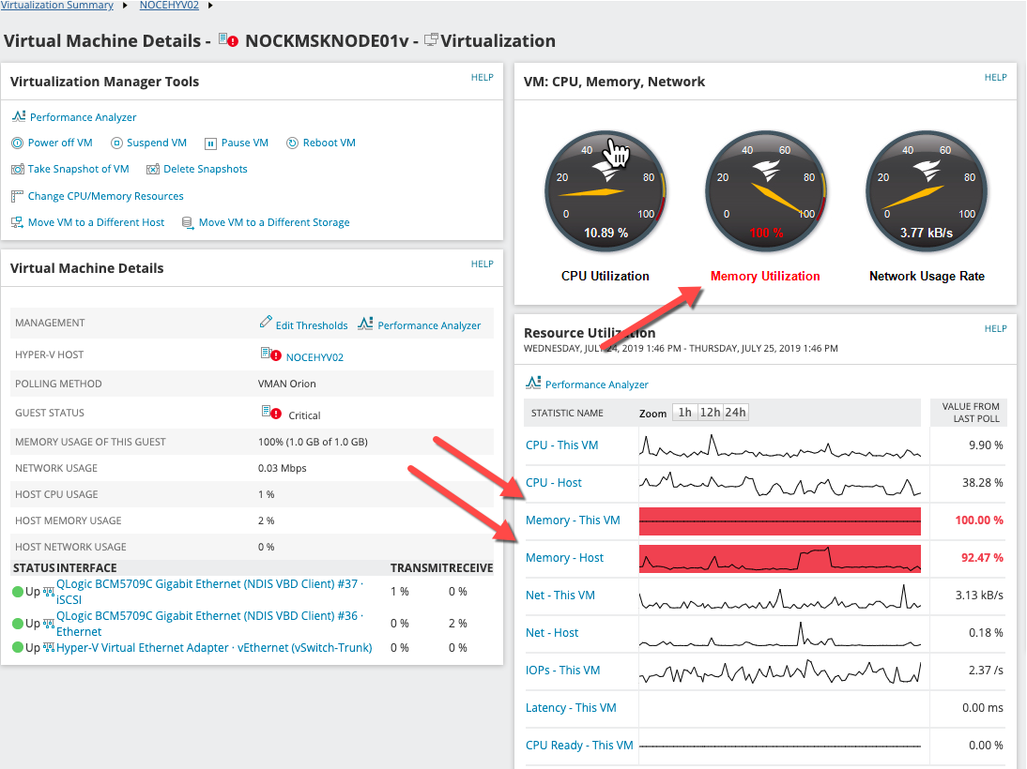
Task: Open the Net - This VM statistic
Action: (x=560, y=595)
